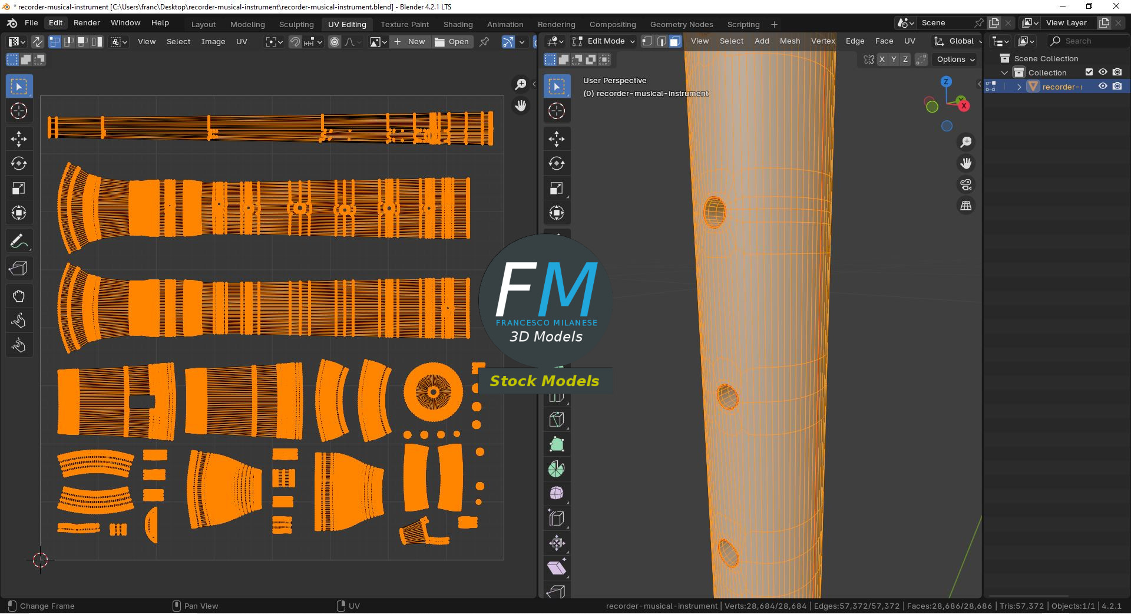This screenshot has width=1131, height=614.
Task: Toggle camera view in 3D viewport
Action: [966, 185]
